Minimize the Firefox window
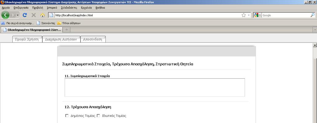317x123 pixels. (x=306, y=2)
